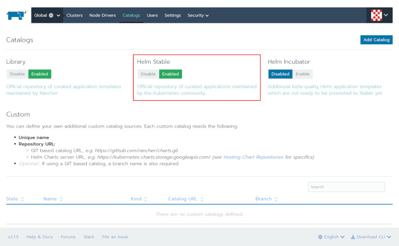Click the Kind column sort arrows
The height and width of the screenshot is (246, 399).
click(x=146, y=199)
